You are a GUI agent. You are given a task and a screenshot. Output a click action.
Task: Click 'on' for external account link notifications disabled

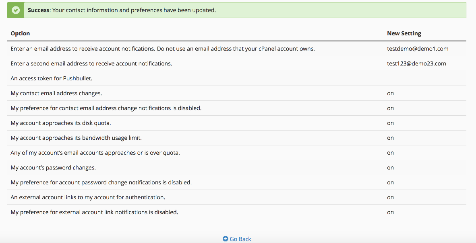click(x=390, y=212)
